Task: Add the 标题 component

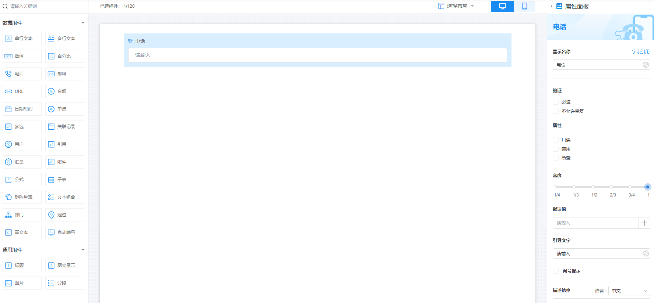Action: (x=22, y=266)
